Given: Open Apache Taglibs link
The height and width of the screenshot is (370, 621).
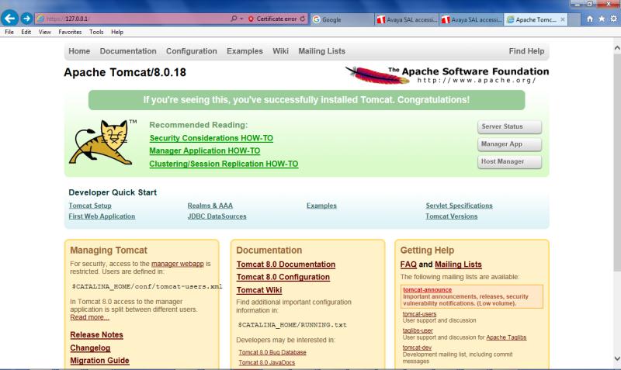Looking at the screenshot, I should click(506, 337).
